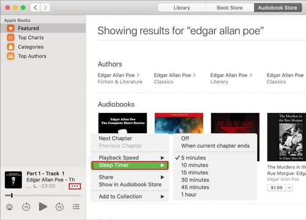
Task: Open the chapter list icon
Action: [76, 207]
